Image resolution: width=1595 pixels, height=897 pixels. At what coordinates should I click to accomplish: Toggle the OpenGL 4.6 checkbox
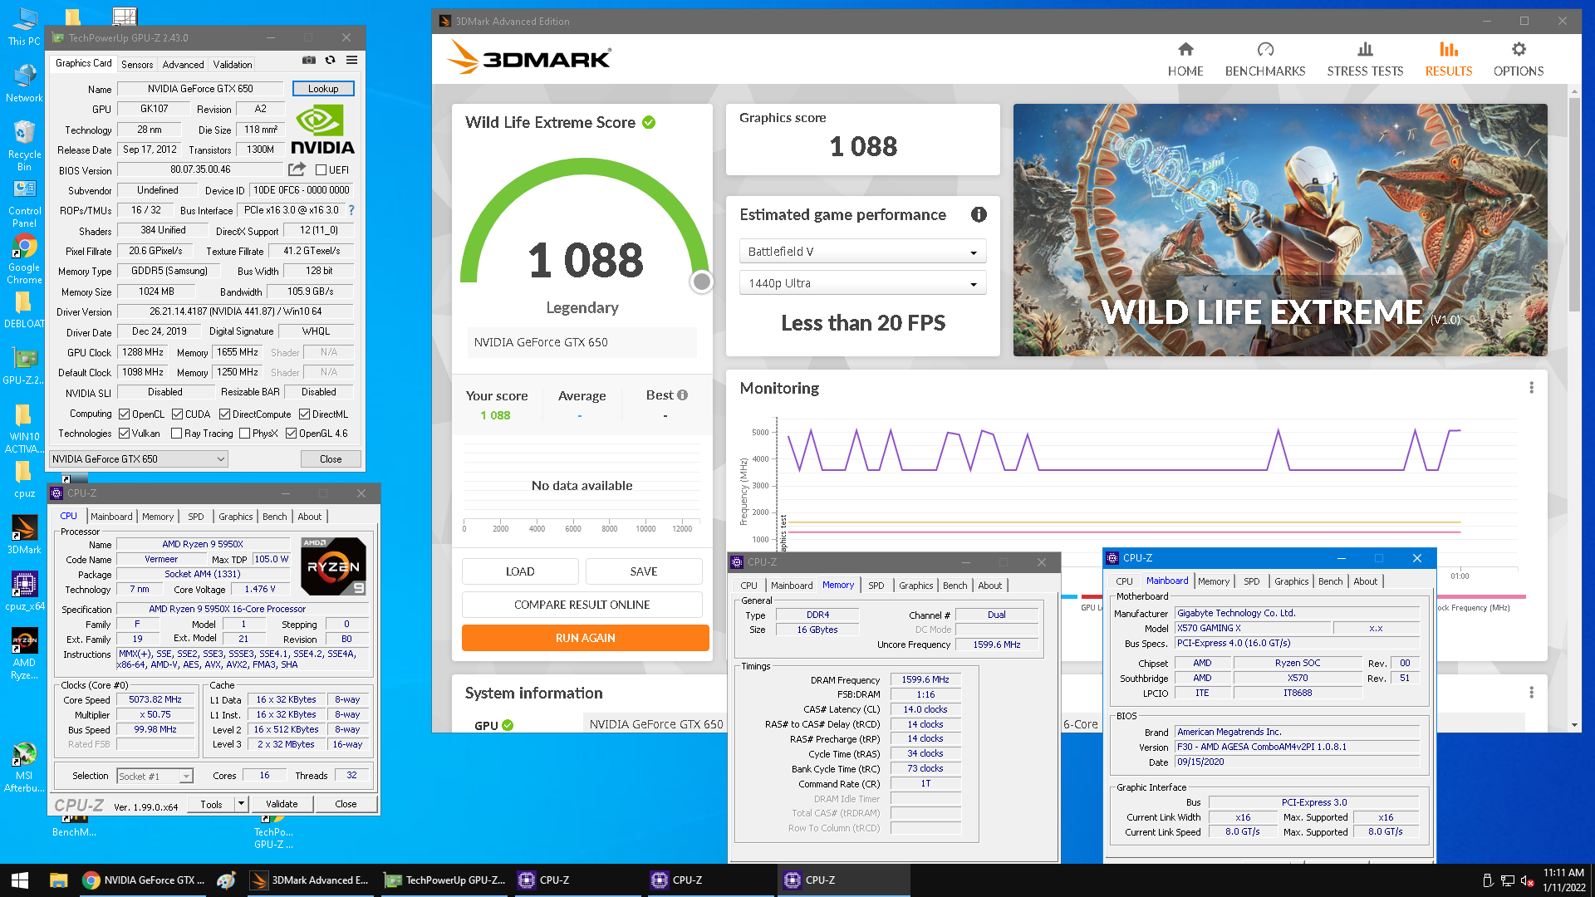point(291,434)
